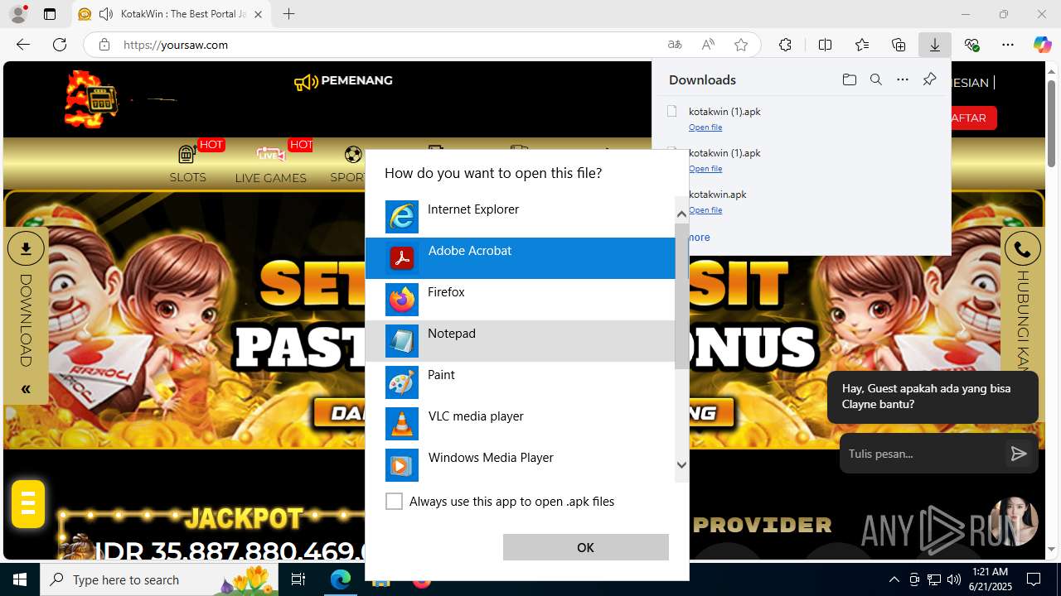
Task: Open file link for kotakwin.apk
Action: (705, 210)
